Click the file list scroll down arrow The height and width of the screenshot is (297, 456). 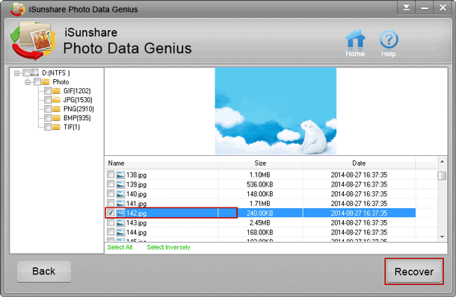[x=442, y=237]
